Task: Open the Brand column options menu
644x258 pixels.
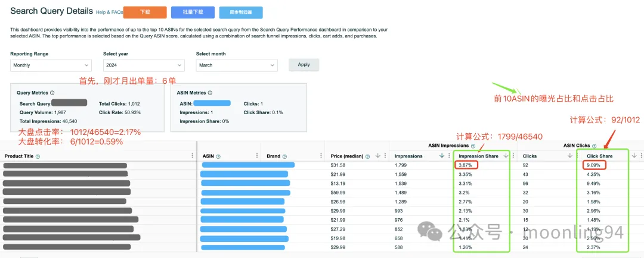Action: pyautogui.click(x=321, y=156)
